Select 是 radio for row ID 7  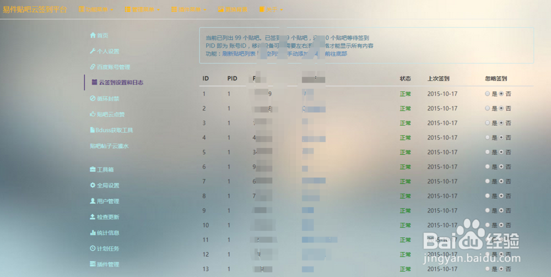pos(487,181)
